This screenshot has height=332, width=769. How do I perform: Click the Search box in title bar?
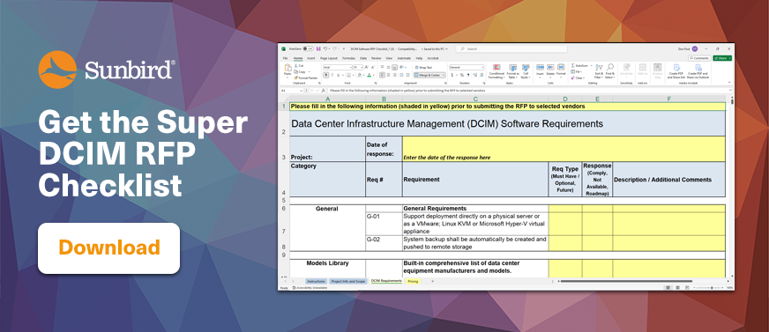pos(511,49)
